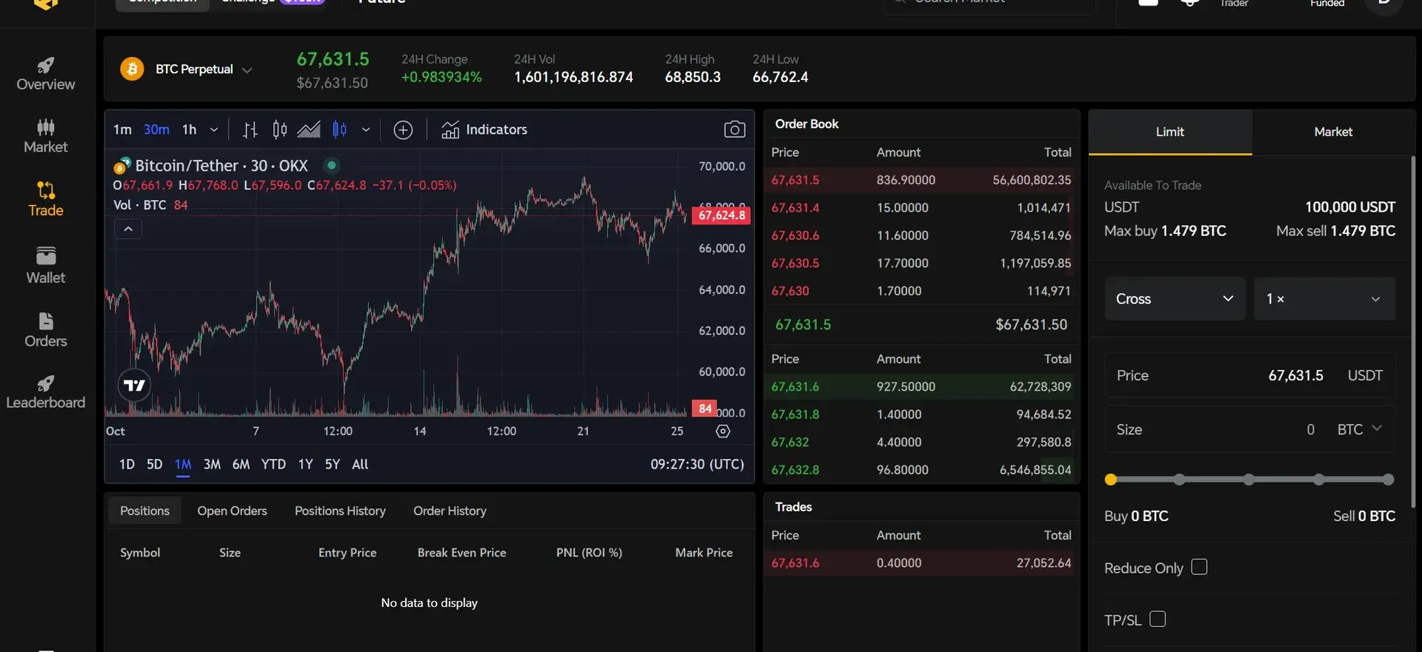
Task: Open the Market sidebar icon
Action: pyautogui.click(x=45, y=136)
